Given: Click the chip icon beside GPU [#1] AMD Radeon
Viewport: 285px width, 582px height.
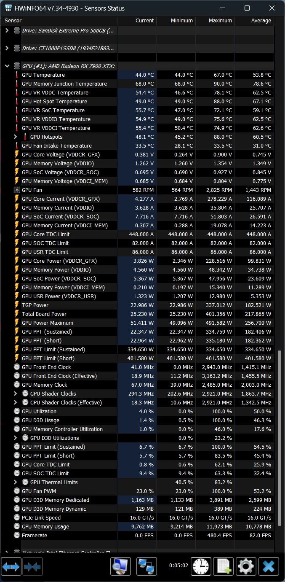Looking at the screenshot, I should click(17, 66).
